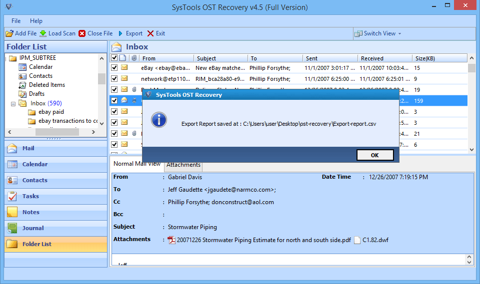Click the opened-mail icon of selected row
480x284 pixels.
coord(124,100)
